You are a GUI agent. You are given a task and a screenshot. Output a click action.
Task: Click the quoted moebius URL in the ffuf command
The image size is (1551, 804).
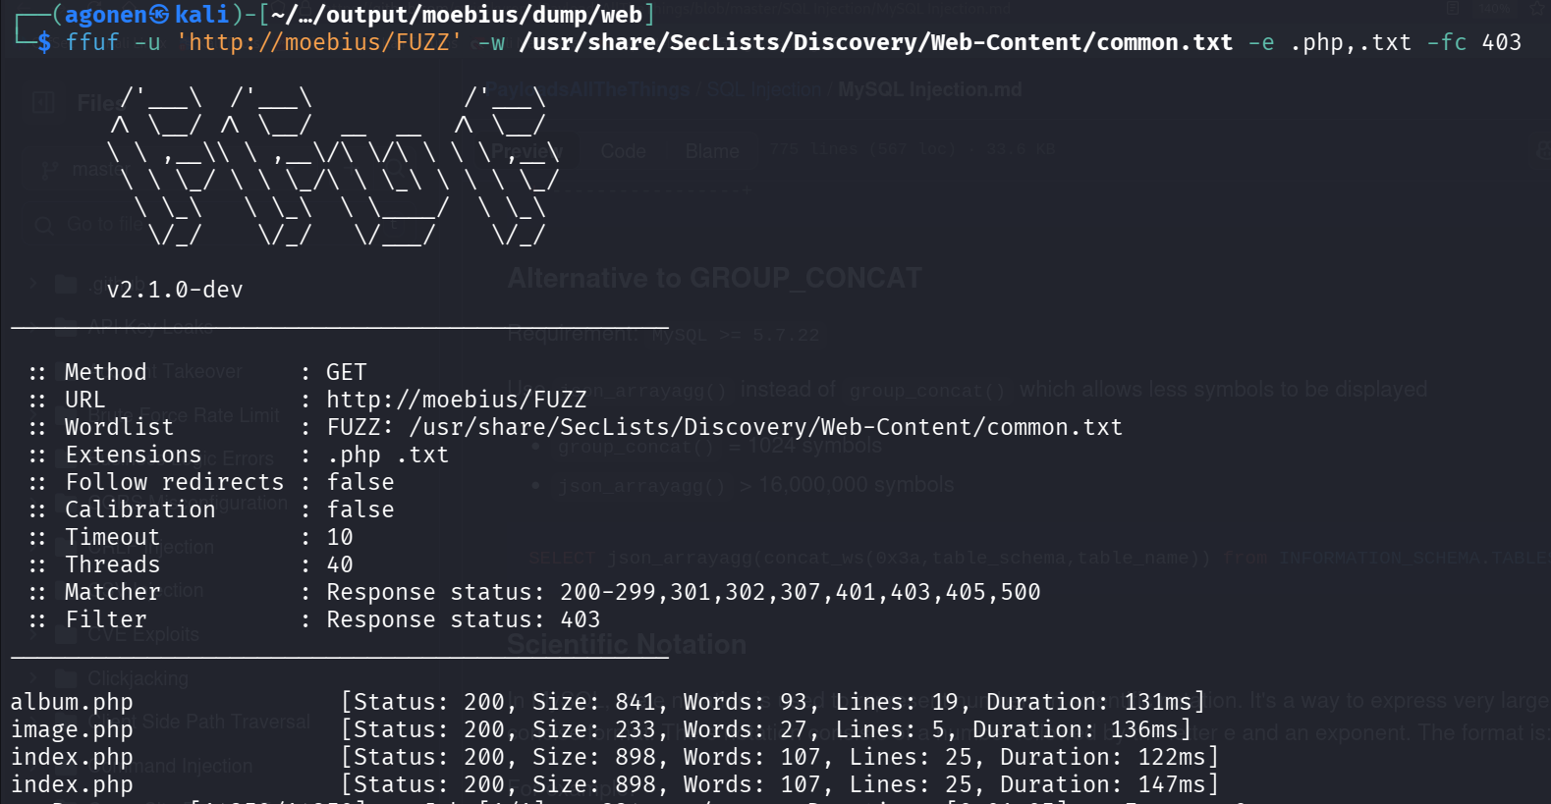(x=318, y=42)
